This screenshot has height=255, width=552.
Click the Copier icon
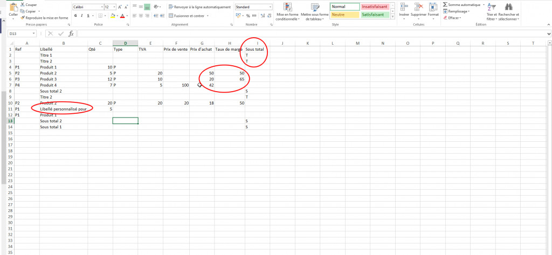pyautogui.click(x=23, y=11)
